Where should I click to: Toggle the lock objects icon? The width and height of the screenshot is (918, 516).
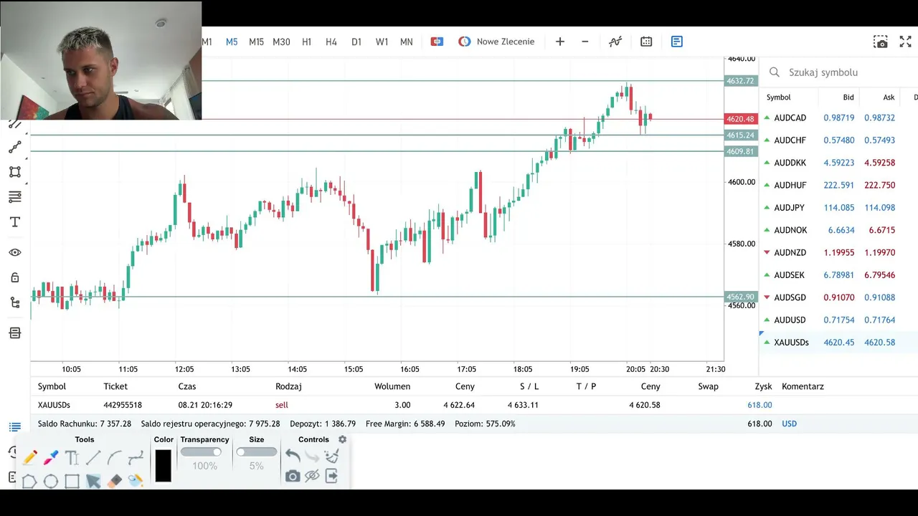[x=14, y=277]
